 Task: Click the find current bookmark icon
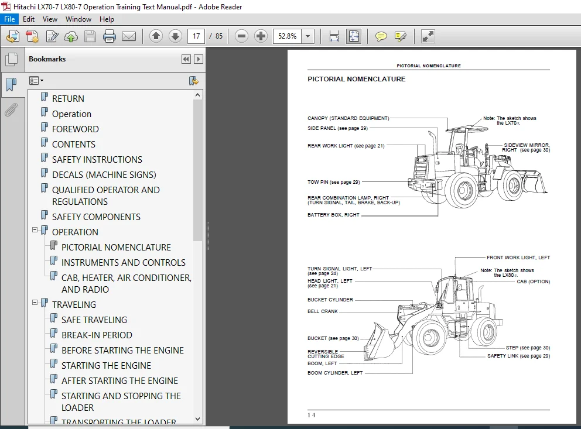click(193, 81)
